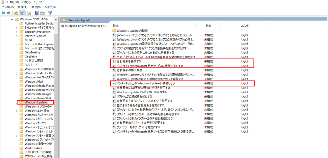Click the folder icon beside RSS フィード

[x=22, y=65]
